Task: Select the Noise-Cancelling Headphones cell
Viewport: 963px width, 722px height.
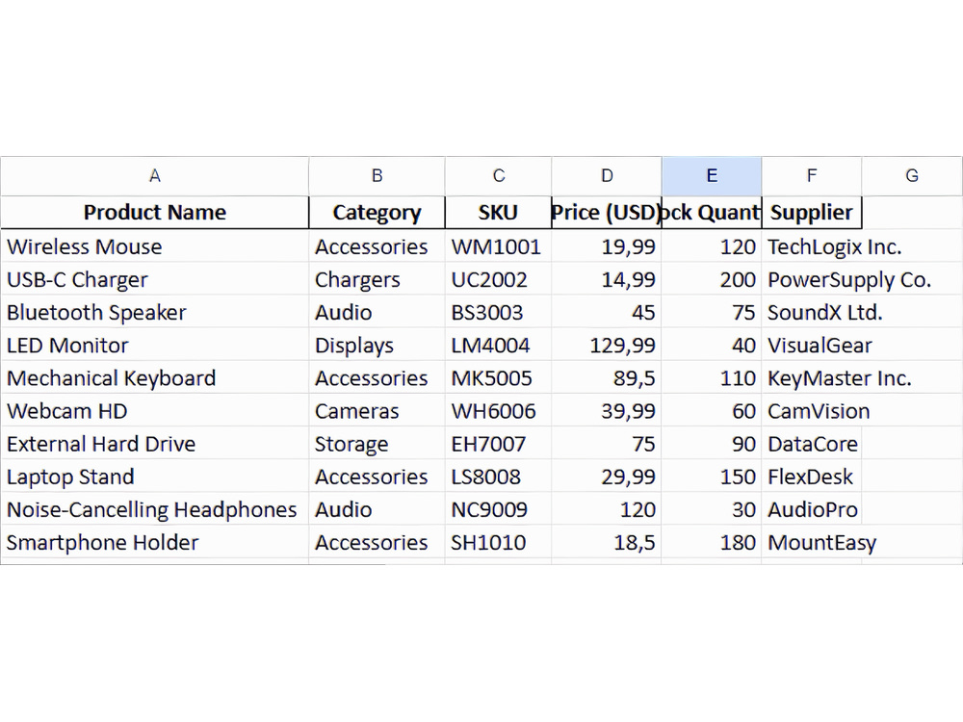Action: click(155, 509)
